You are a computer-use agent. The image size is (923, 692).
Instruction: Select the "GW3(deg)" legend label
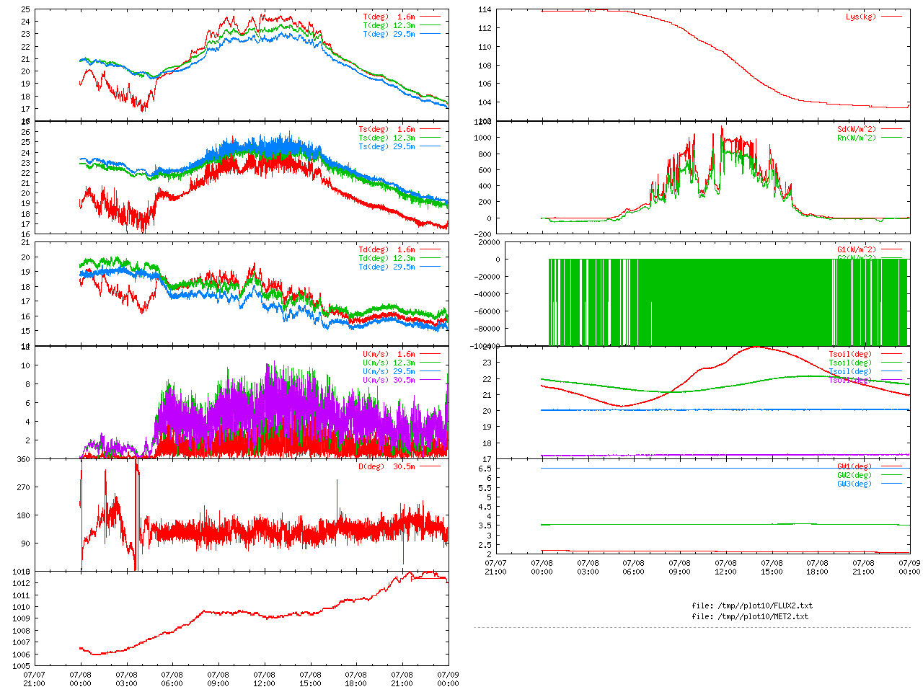(x=854, y=484)
